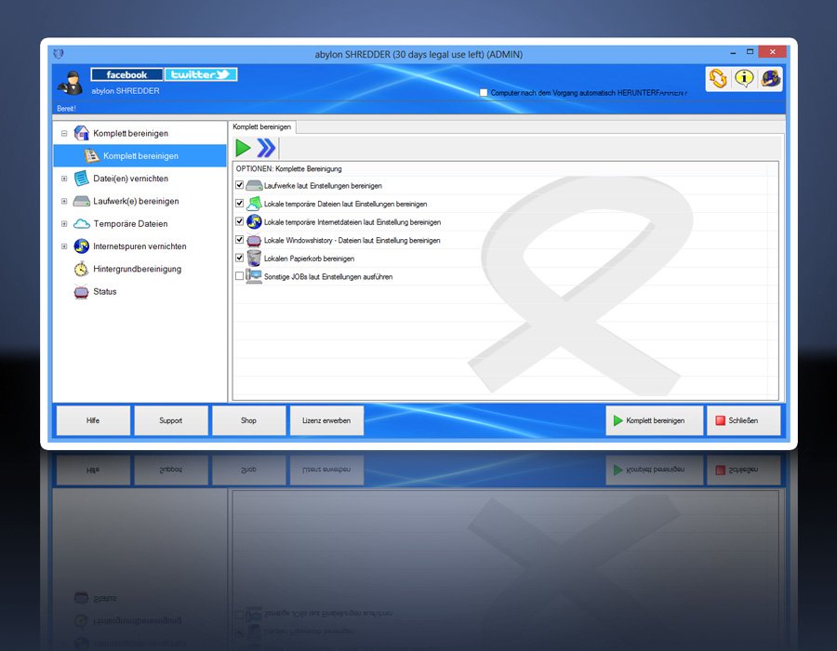837x651 pixels.
Task: Click Sonstige JOBs laut Einstellungen text
Action: coord(328,276)
